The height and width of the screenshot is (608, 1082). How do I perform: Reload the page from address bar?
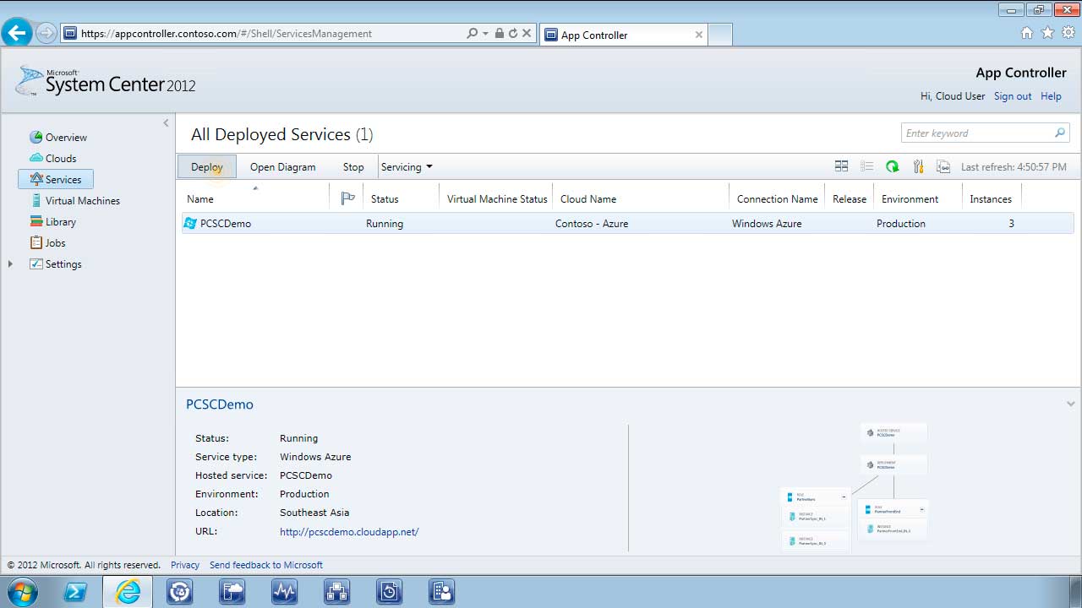click(512, 34)
